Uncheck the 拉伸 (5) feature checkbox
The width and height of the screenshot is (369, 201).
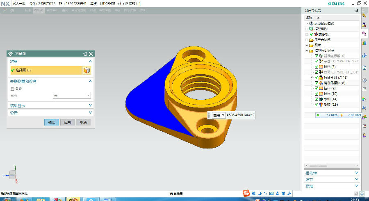[x=316, y=66]
